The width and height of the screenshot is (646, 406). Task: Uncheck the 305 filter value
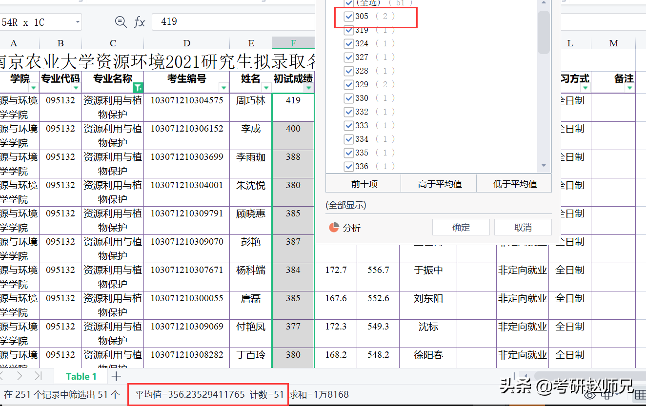348,16
